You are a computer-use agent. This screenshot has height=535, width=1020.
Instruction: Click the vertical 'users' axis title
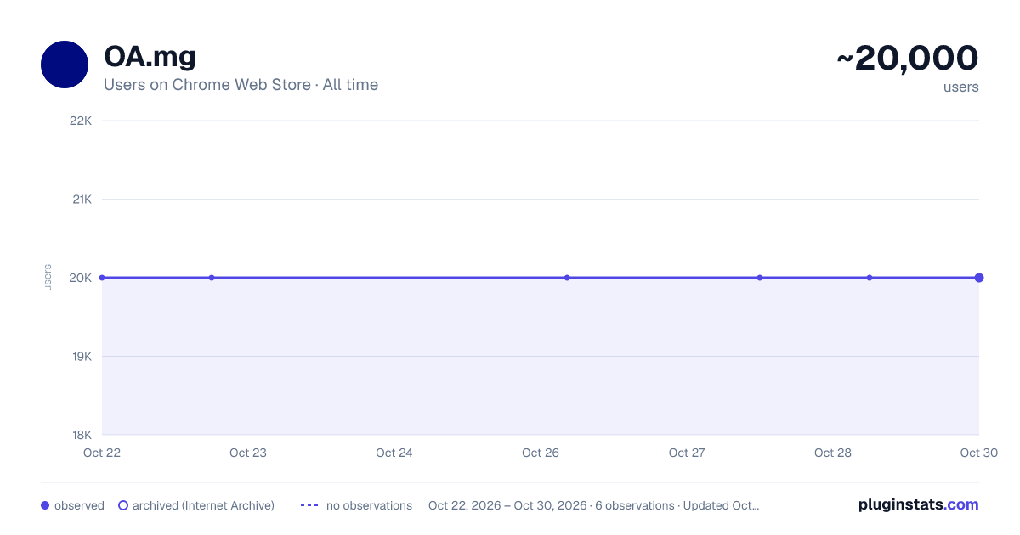click(x=48, y=278)
